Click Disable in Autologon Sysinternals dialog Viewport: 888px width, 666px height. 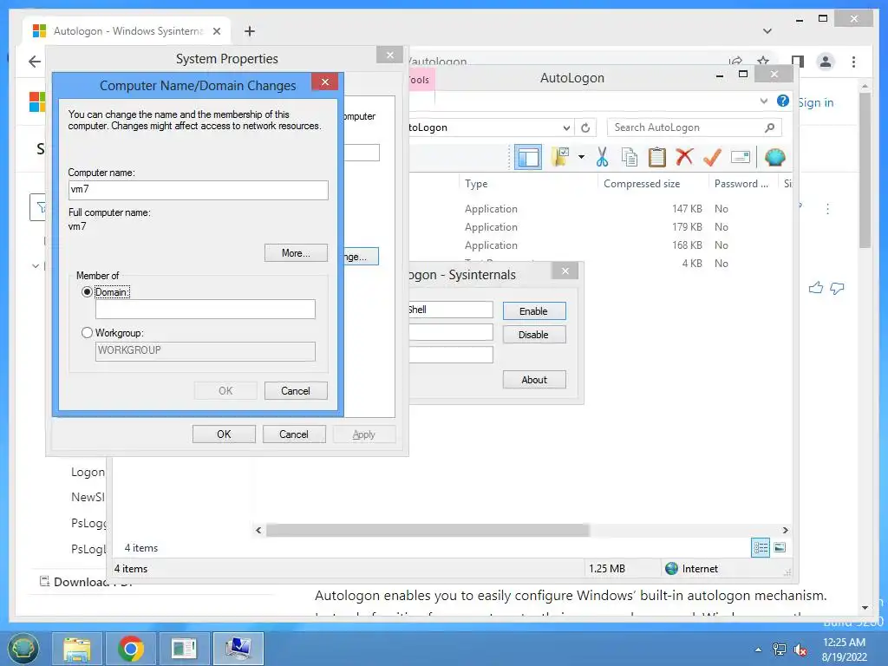point(534,335)
